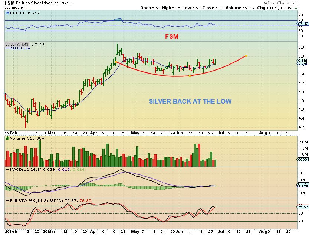
Task: Click the 75.67 stochastic value tag on axis
Action: tap(303, 207)
